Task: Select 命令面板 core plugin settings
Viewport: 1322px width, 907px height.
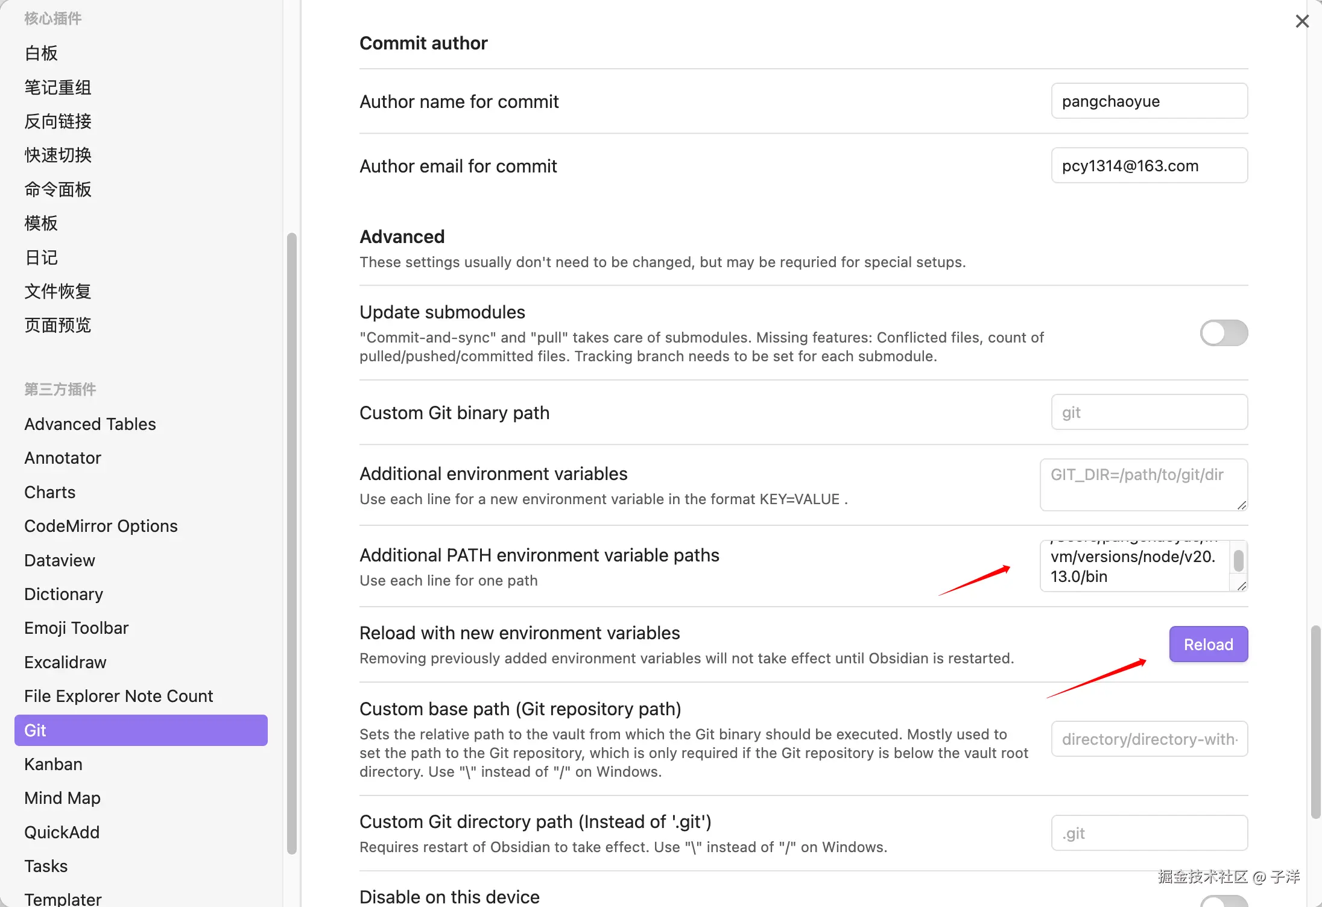Action: coord(58,189)
